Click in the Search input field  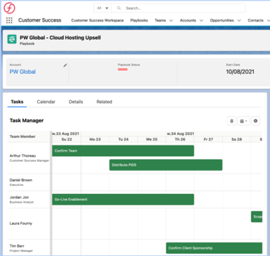(184, 8)
